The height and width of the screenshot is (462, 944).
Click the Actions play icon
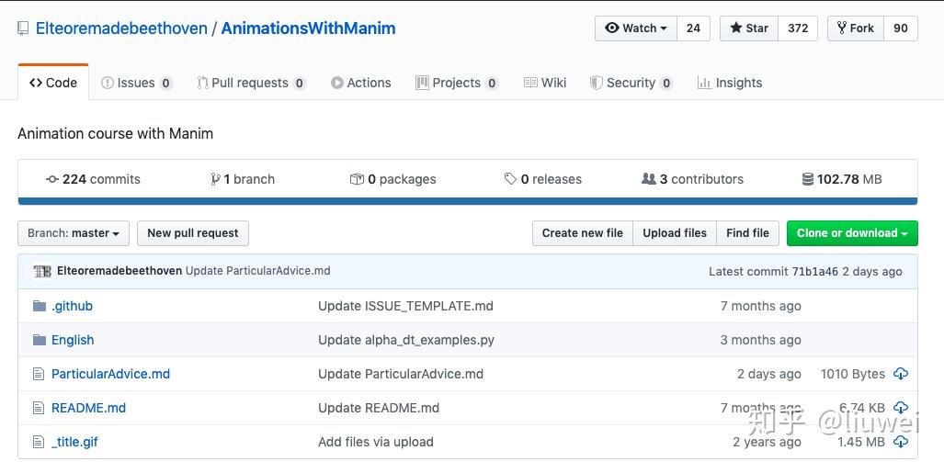pyautogui.click(x=337, y=83)
